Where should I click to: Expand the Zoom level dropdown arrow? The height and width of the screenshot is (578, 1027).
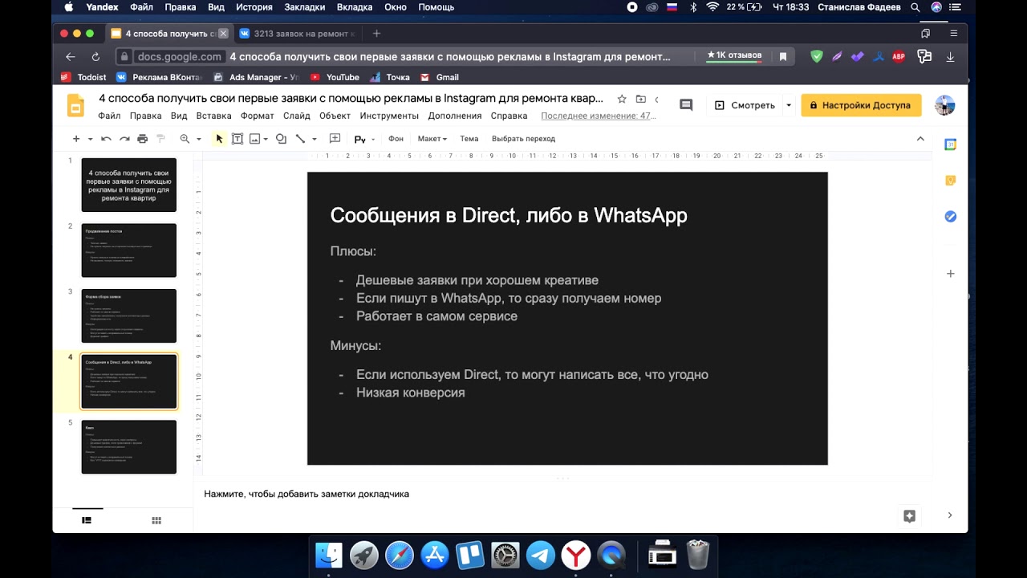(198, 139)
